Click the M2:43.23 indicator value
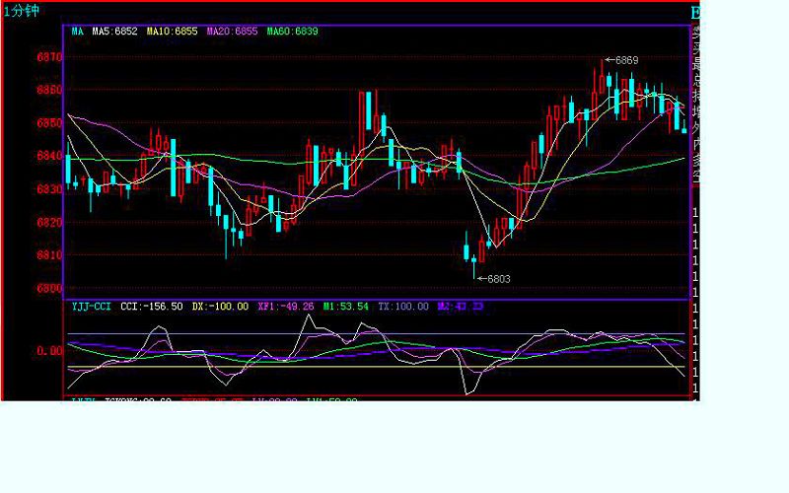Viewport: 789px width, 493px height. pos(461,307)
